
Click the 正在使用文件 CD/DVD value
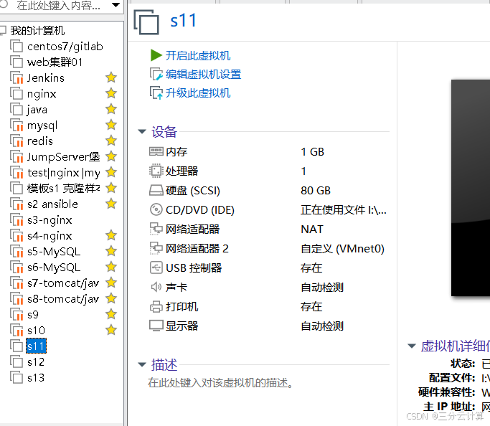coord(344,210)
